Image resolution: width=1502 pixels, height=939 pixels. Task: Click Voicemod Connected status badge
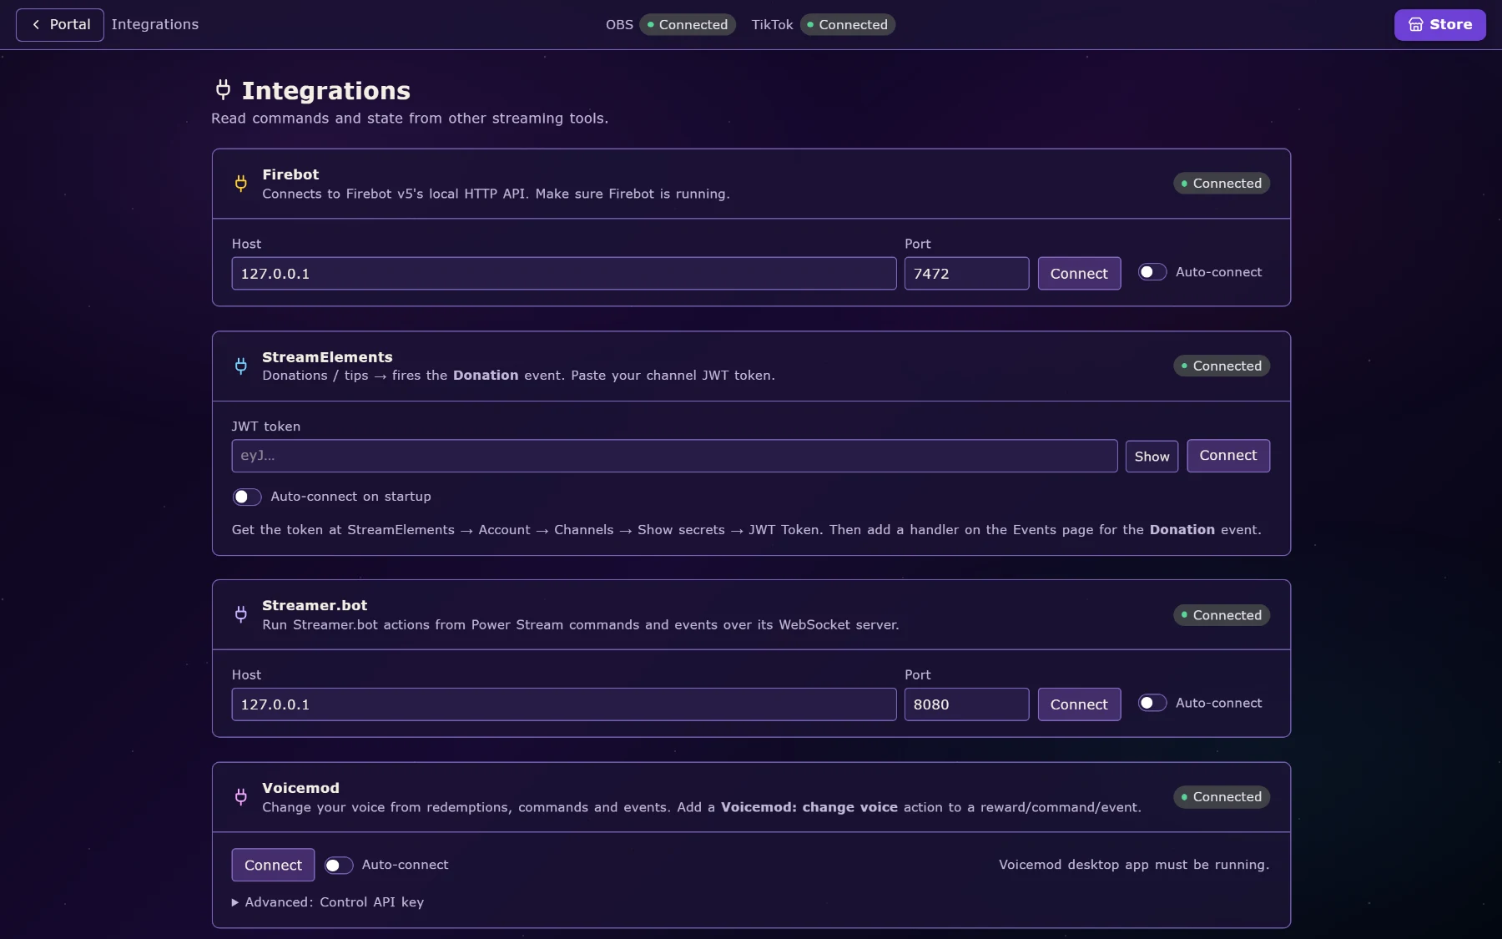1222,797
